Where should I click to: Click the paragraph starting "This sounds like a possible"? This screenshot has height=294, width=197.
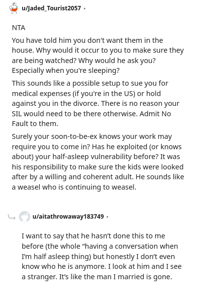coord(96,103)
